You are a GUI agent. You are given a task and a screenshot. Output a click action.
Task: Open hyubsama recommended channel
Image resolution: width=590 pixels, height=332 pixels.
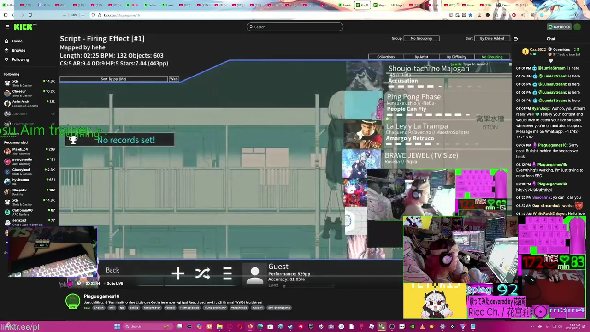pos(29,182)
